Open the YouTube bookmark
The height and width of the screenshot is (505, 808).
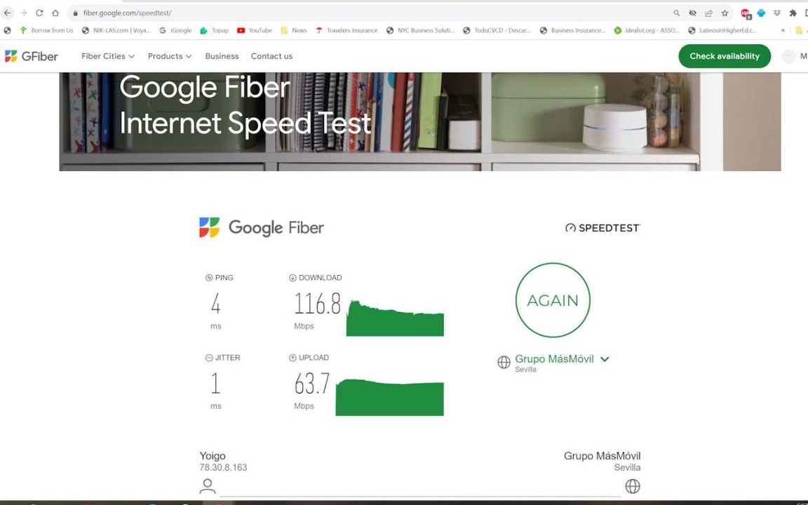click(x=254, y=30)
